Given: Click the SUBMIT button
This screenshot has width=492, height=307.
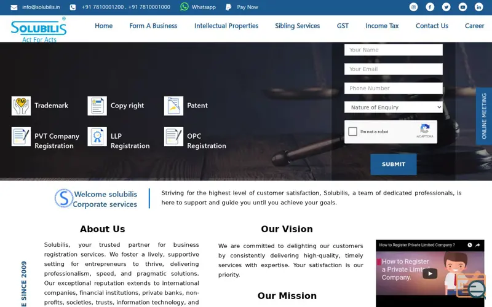Looking at the screenshot, I should (x=394, y=164).
